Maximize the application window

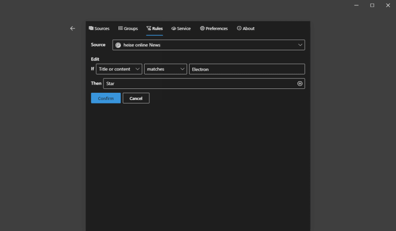372,5
